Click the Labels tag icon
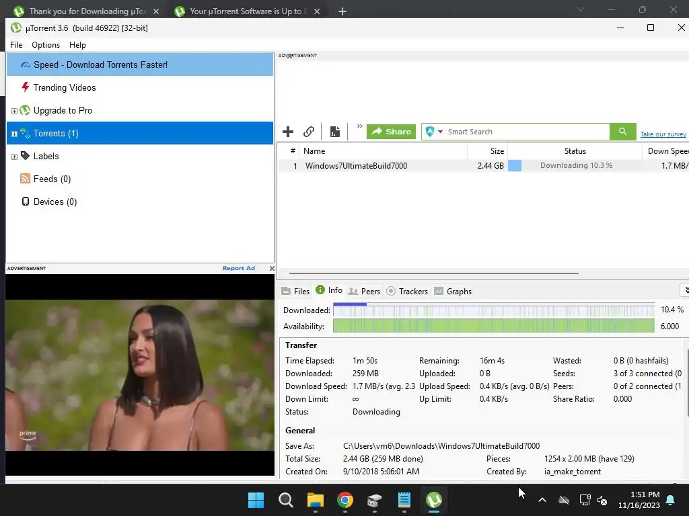Screen dimensions: 689x516 click(x=25, y=156)
